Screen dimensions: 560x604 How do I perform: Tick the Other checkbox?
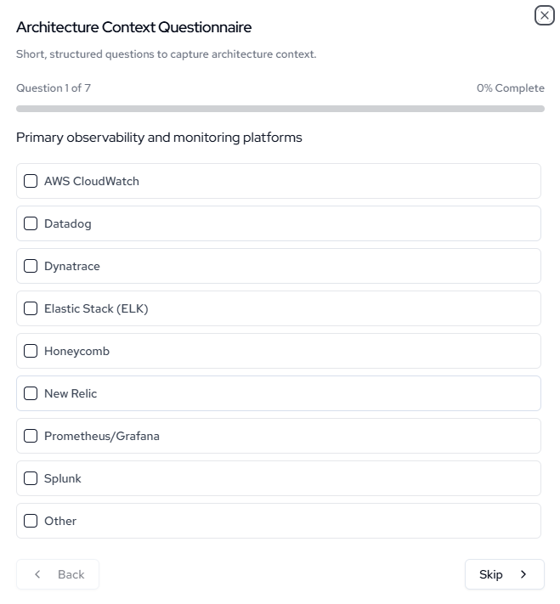click(x=31, y=521)
